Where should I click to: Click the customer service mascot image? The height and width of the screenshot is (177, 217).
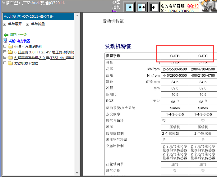[x=208, y=6]
